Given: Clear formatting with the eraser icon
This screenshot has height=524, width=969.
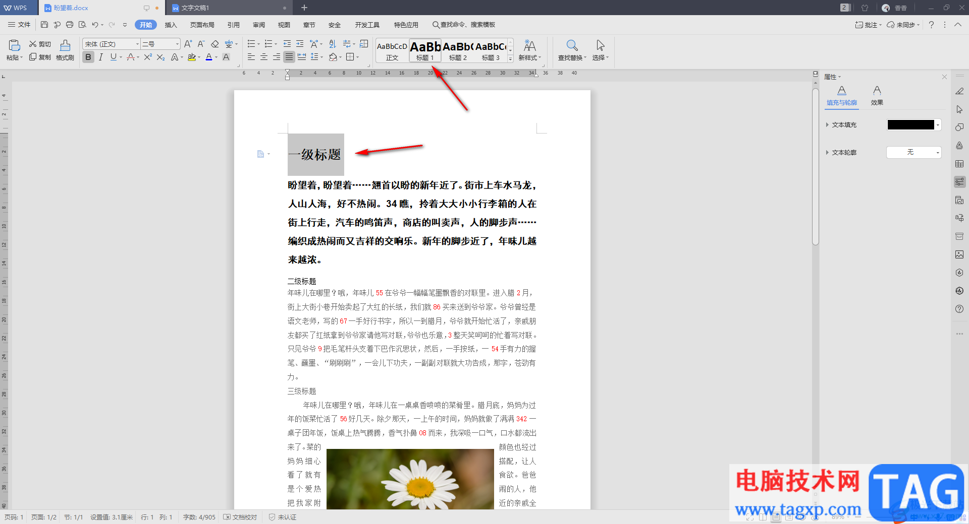Looking at the screenshot, I should point(215,44).
